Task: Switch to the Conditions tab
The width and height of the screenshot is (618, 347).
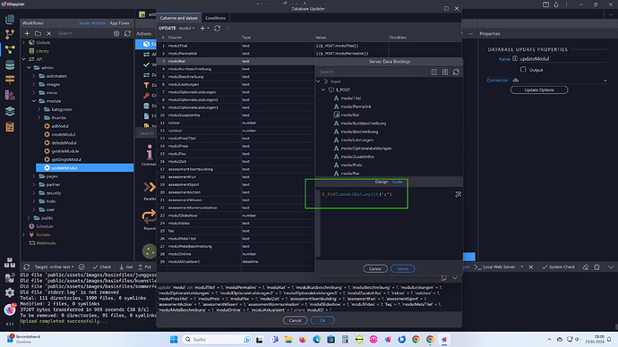Action: tap(215, 18)
